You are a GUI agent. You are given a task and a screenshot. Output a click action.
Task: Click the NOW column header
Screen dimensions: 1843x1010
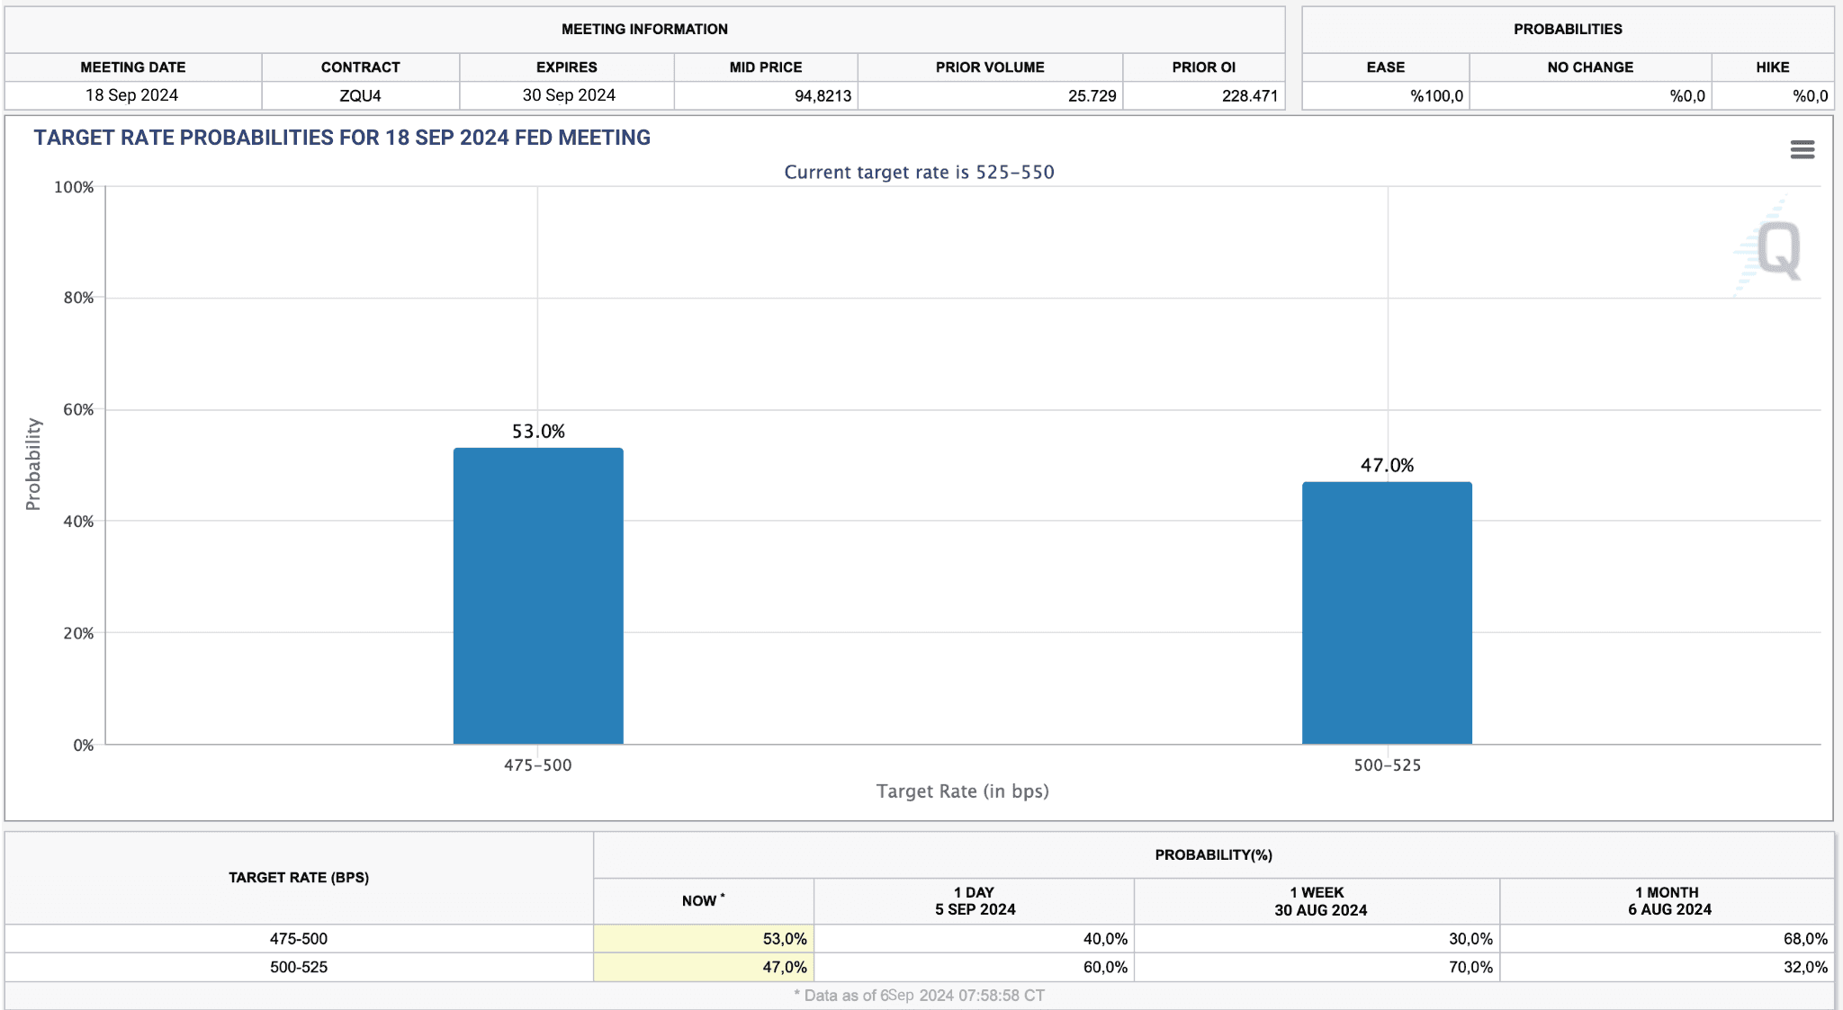pyautogui.click(x=704, y=901)
